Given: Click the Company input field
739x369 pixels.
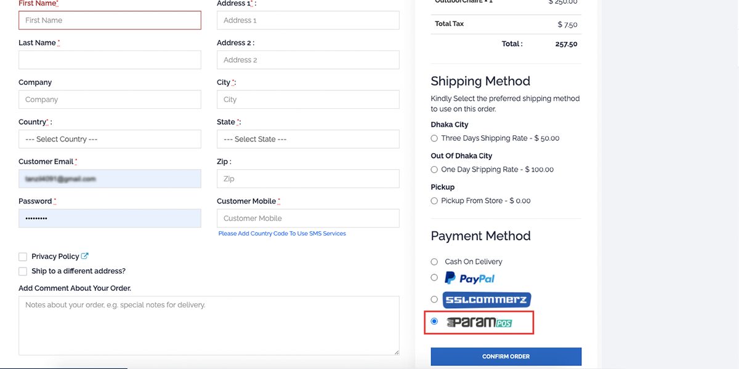Looking at the screenshot, I should (x=110, y=100).
